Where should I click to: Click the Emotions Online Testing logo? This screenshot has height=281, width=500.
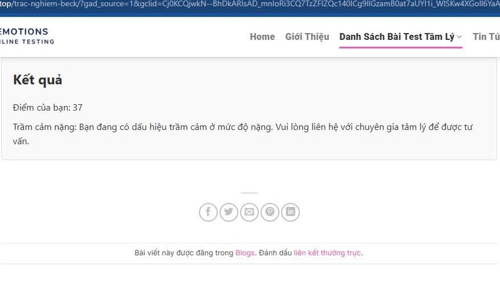tap(26, 36)
